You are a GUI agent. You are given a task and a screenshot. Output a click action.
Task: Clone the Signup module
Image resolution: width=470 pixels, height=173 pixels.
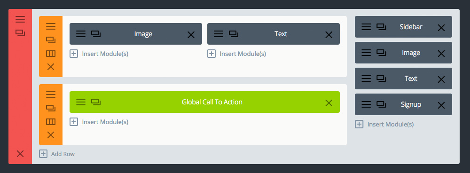(x=381, y=104)
